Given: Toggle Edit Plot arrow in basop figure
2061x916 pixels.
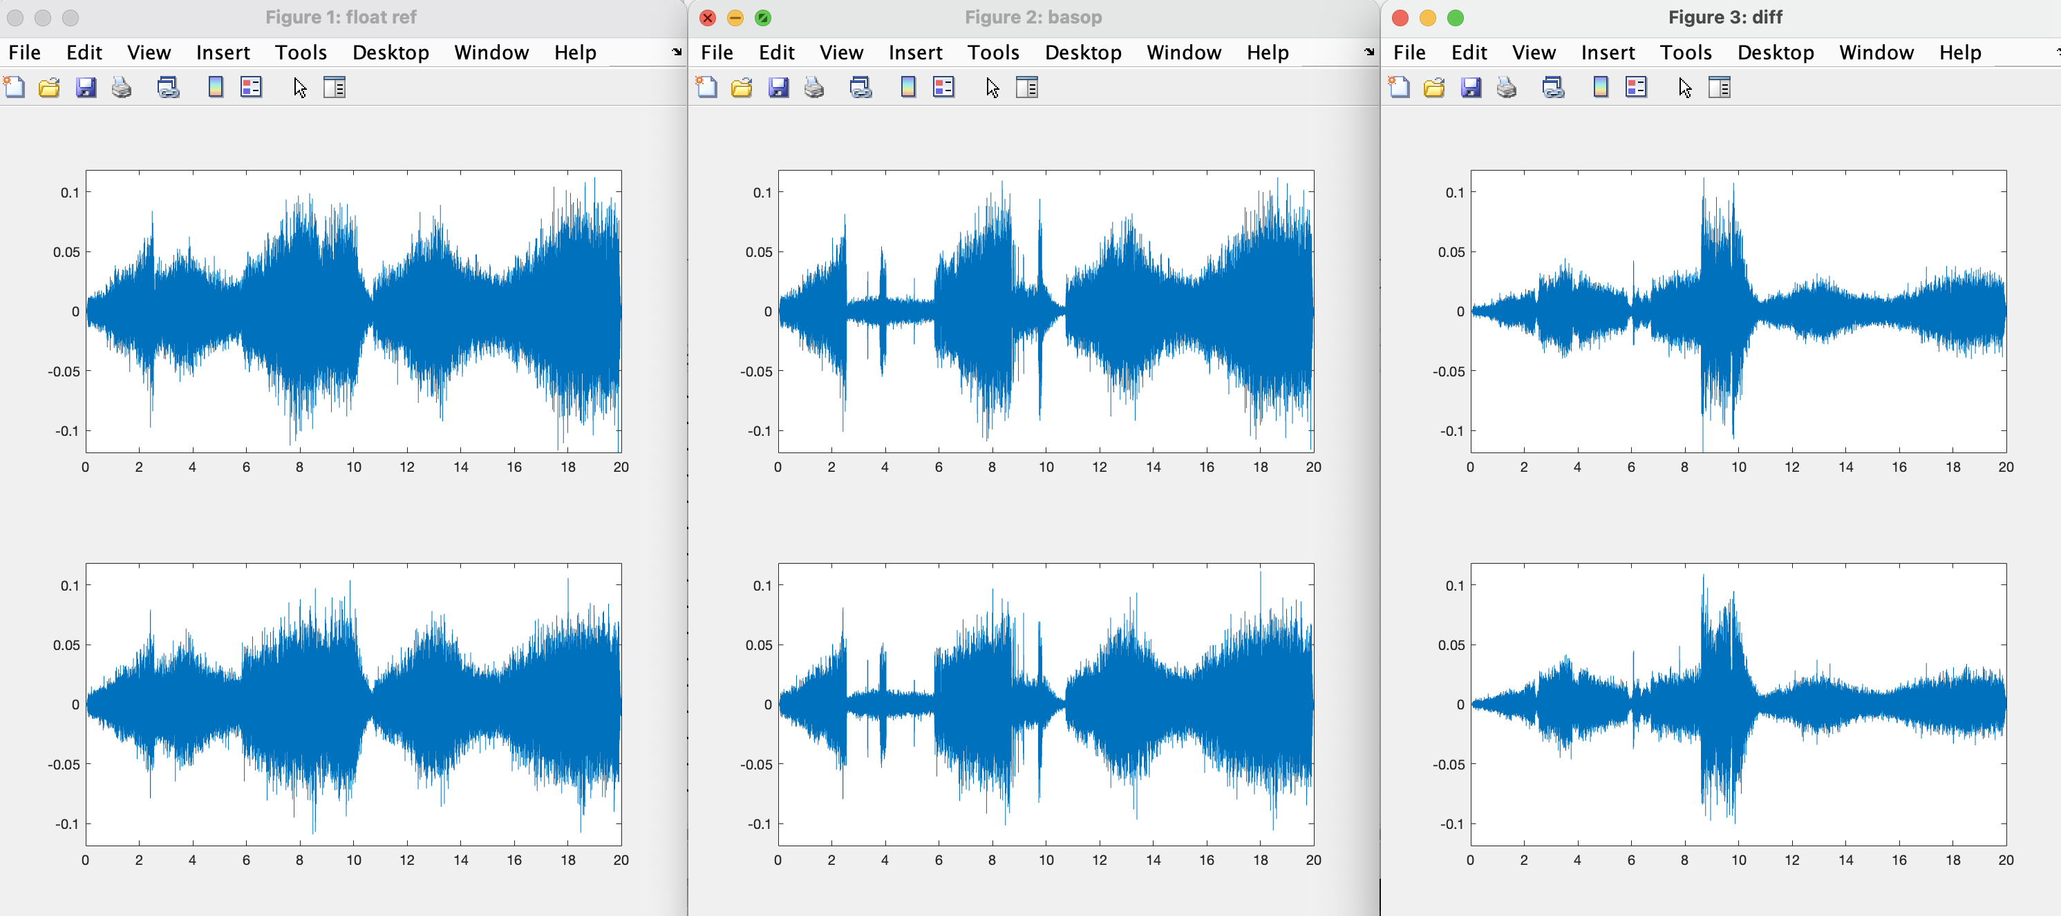Looking at the screenshot, I should (992, 87).
